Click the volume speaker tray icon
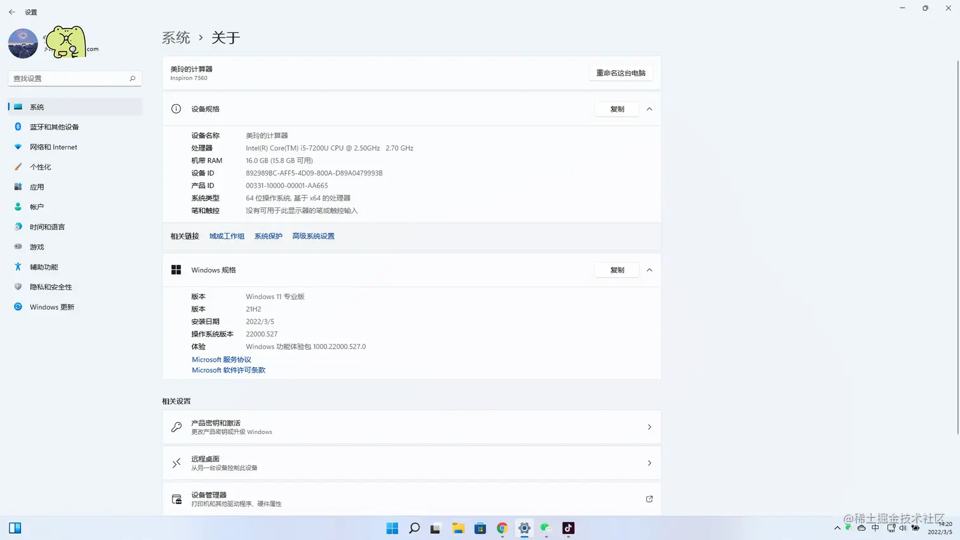The width and height of the screenshot is (960, 540). click(x=903, y=528)
